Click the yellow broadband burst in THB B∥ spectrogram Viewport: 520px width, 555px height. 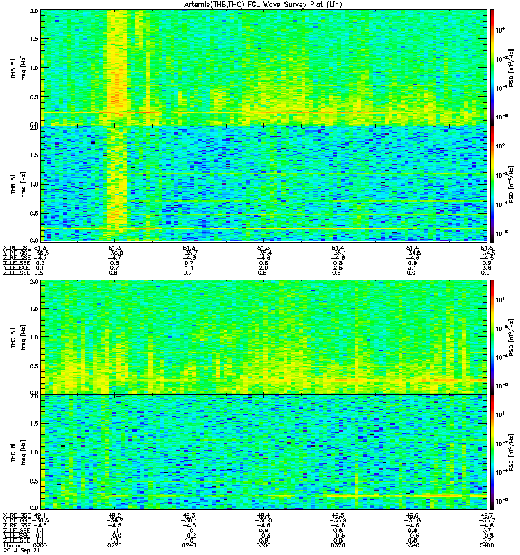(116, 184)
